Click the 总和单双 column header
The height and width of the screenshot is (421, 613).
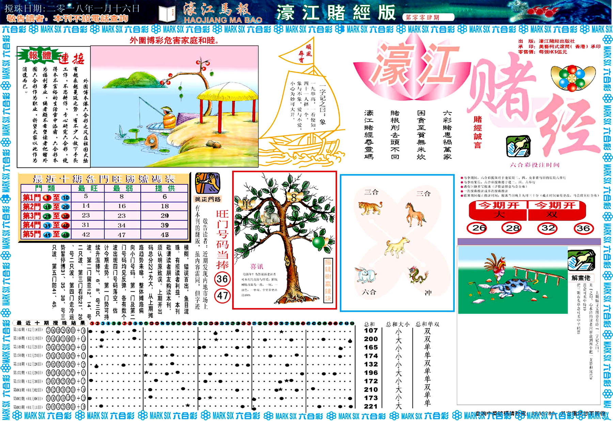tap(427, 324)
